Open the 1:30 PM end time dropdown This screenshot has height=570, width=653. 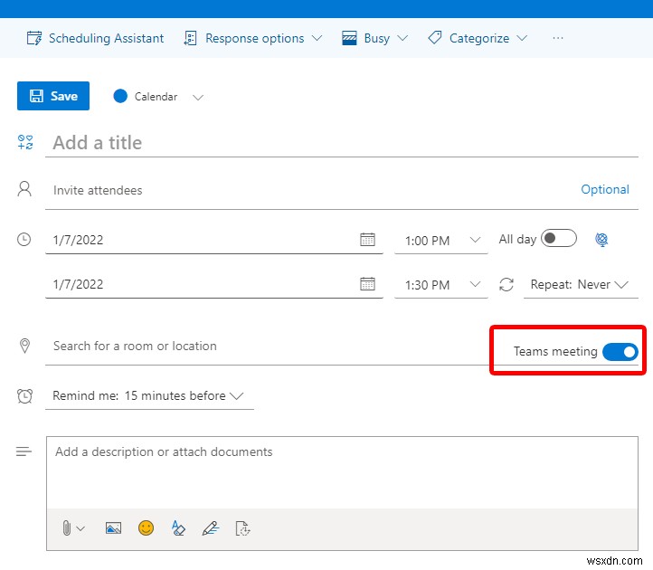pos(441,285)
